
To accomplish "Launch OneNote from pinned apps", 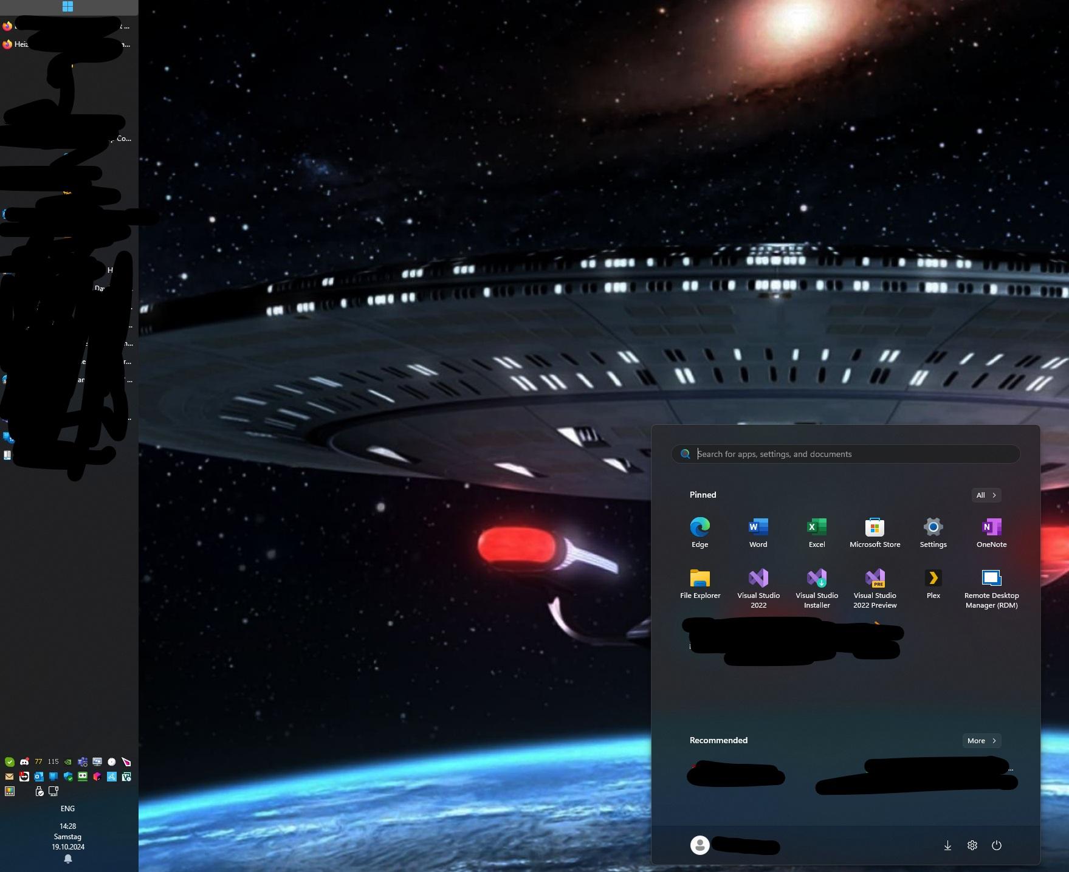I will click(991, 533).
